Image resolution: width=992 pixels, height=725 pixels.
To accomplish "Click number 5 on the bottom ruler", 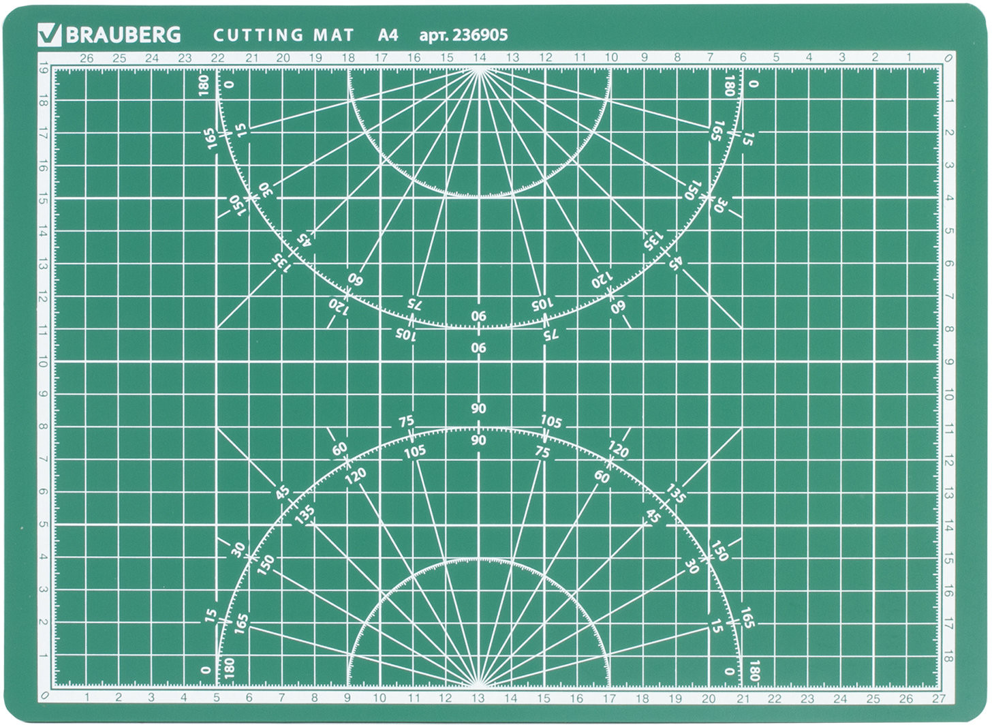I will 217,698.
